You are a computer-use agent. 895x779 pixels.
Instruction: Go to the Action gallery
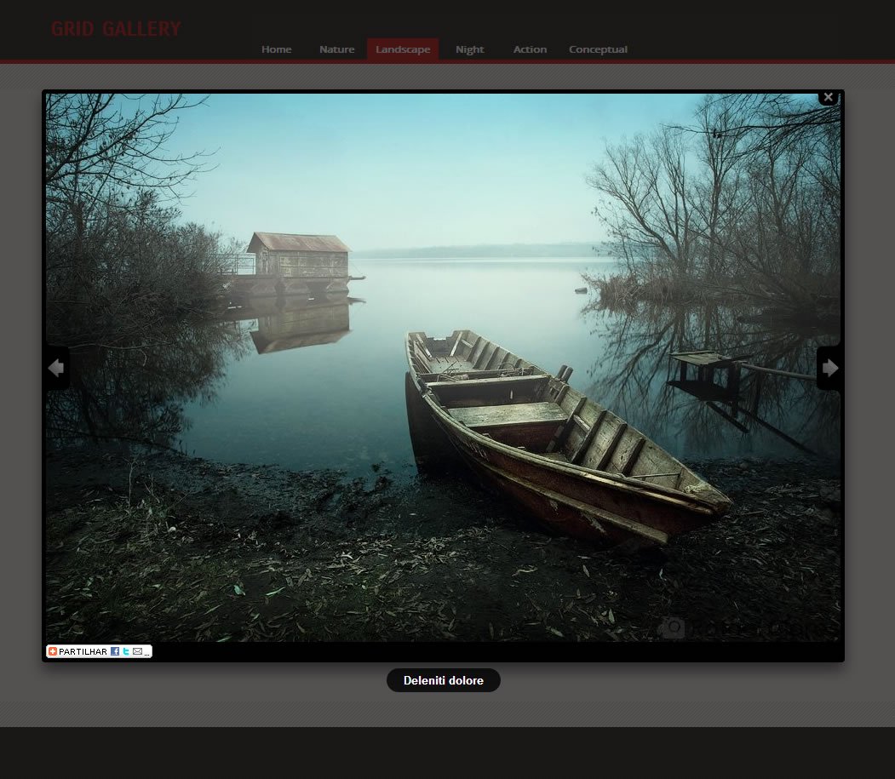tap(530, 49)
